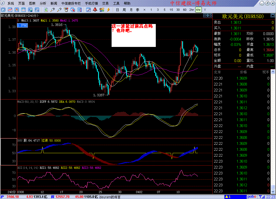
Task: Zoom in with the magnifier plus icon
Action: (53, 10)
